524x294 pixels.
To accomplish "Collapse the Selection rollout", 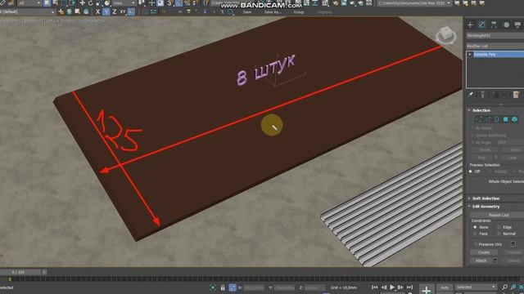I will (481, 110).
